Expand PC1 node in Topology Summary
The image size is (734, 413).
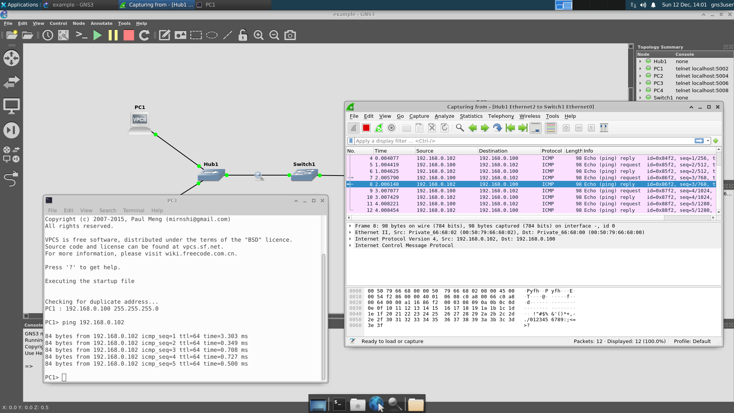640,69
